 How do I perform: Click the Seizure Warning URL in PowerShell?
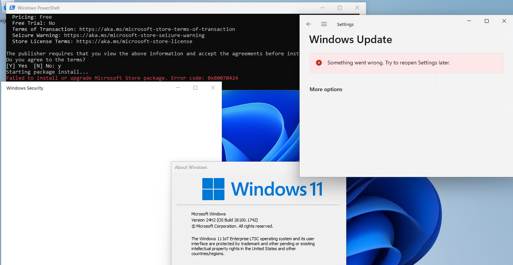(134, 35)
